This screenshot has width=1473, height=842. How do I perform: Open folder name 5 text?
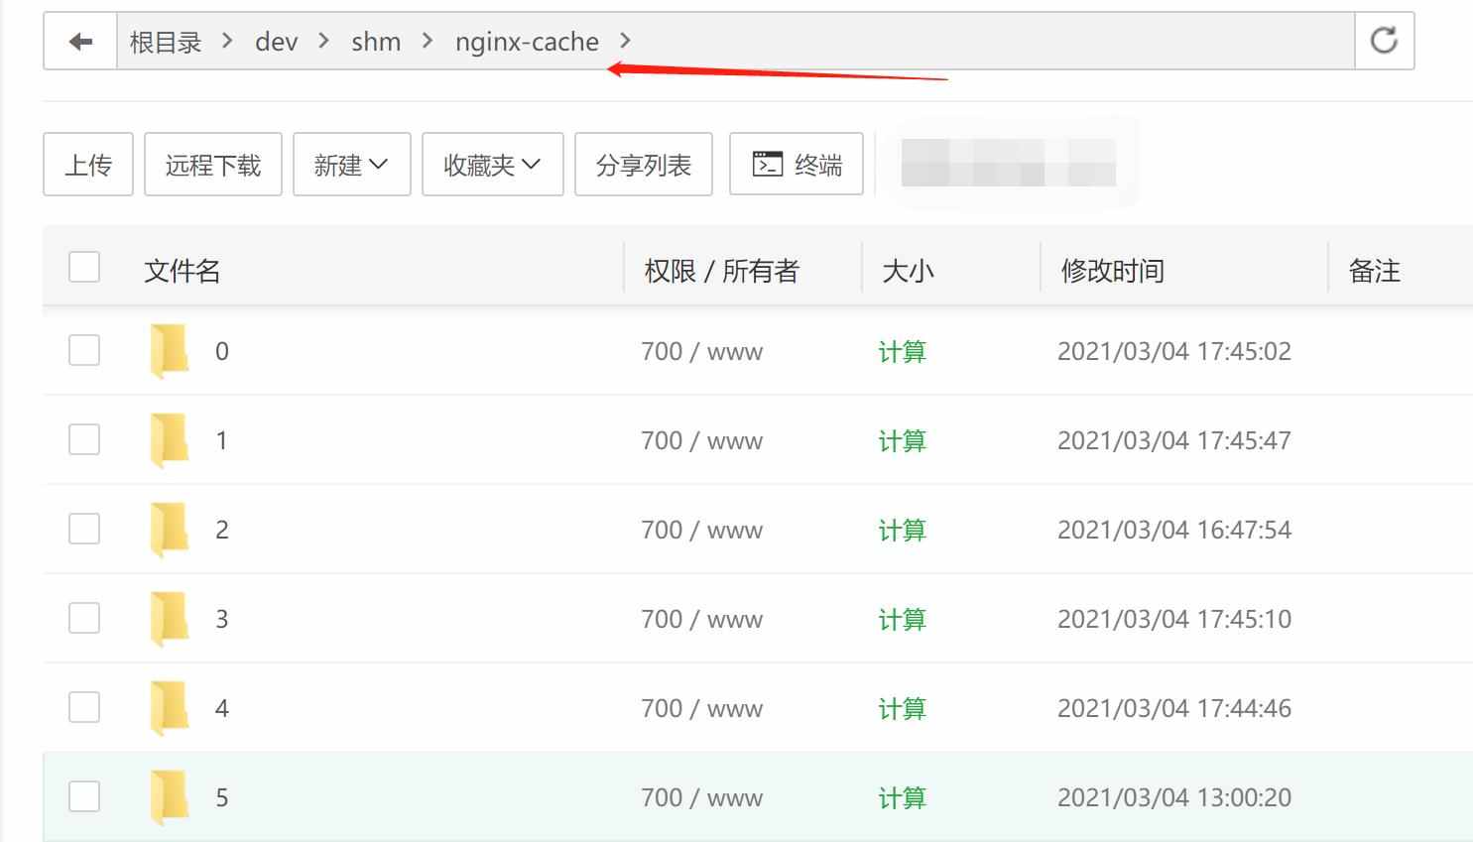coord(222,797)
